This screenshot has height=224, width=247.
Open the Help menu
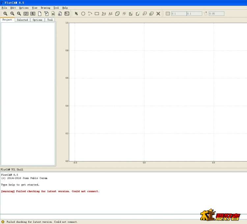65,8
